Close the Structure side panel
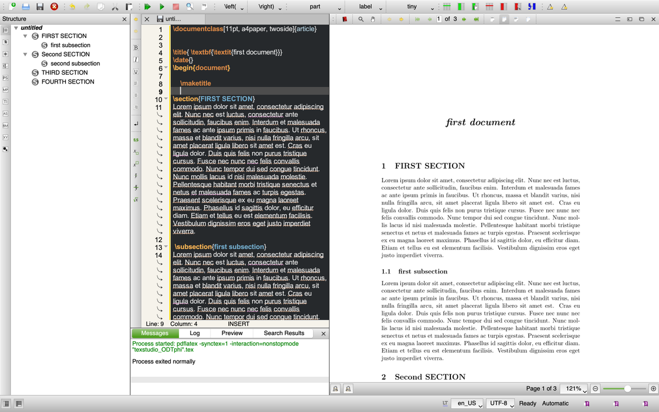Viewport: 659px width, 412px height. 124,19
